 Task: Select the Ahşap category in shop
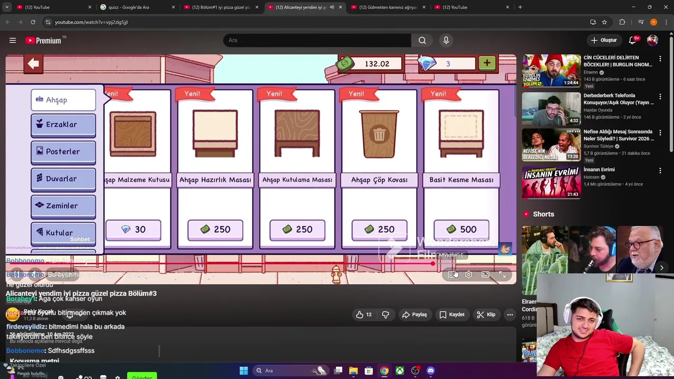coord(63,100)
